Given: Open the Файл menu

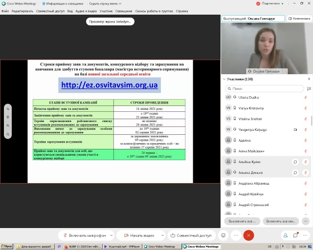Looking at the screenshot, I should (5, 10).
